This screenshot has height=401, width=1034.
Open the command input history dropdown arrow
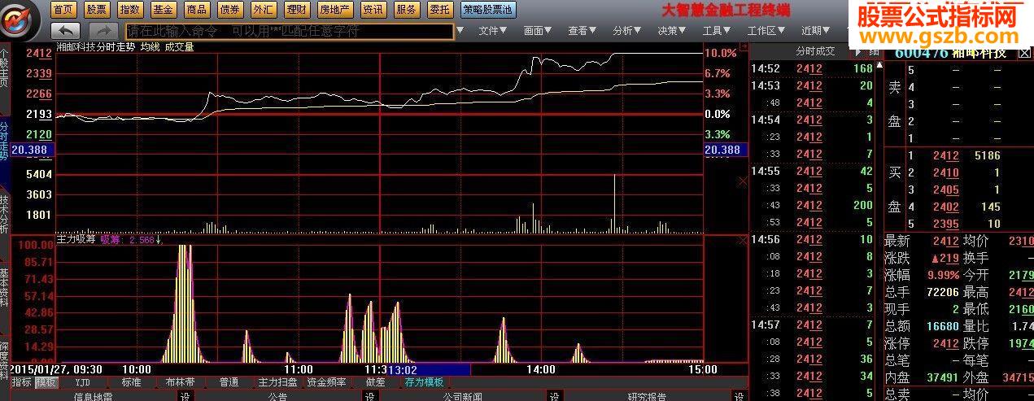[x=460, y=31]
